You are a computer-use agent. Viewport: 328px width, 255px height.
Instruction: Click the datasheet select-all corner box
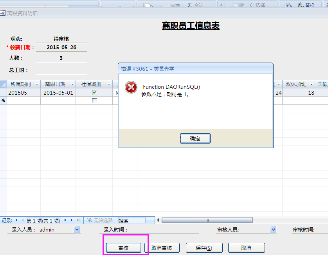[x=3, y=84]
